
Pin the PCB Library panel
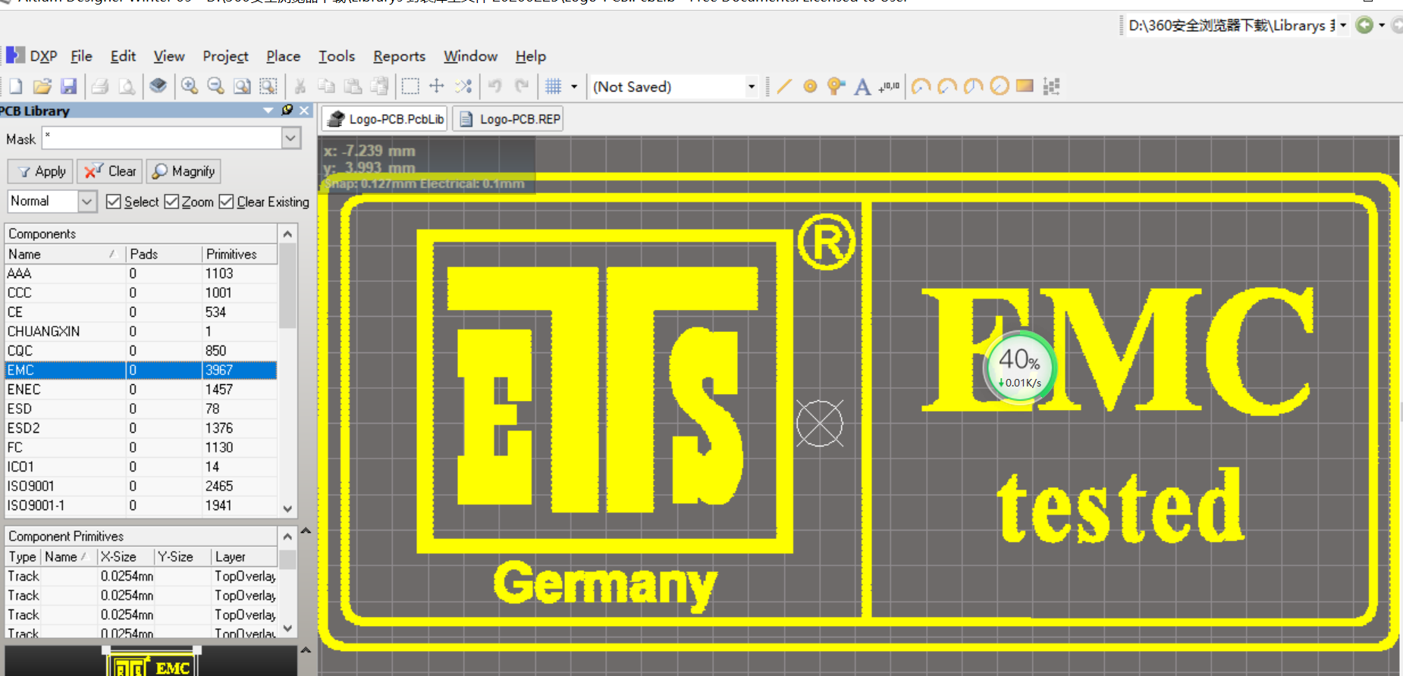pyautogui.click(x=287, y=111)
